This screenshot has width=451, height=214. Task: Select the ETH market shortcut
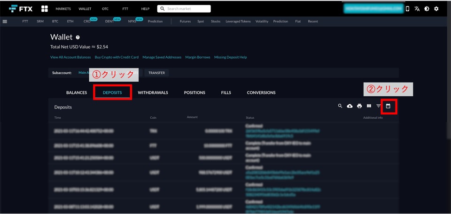tap(70, 21)
